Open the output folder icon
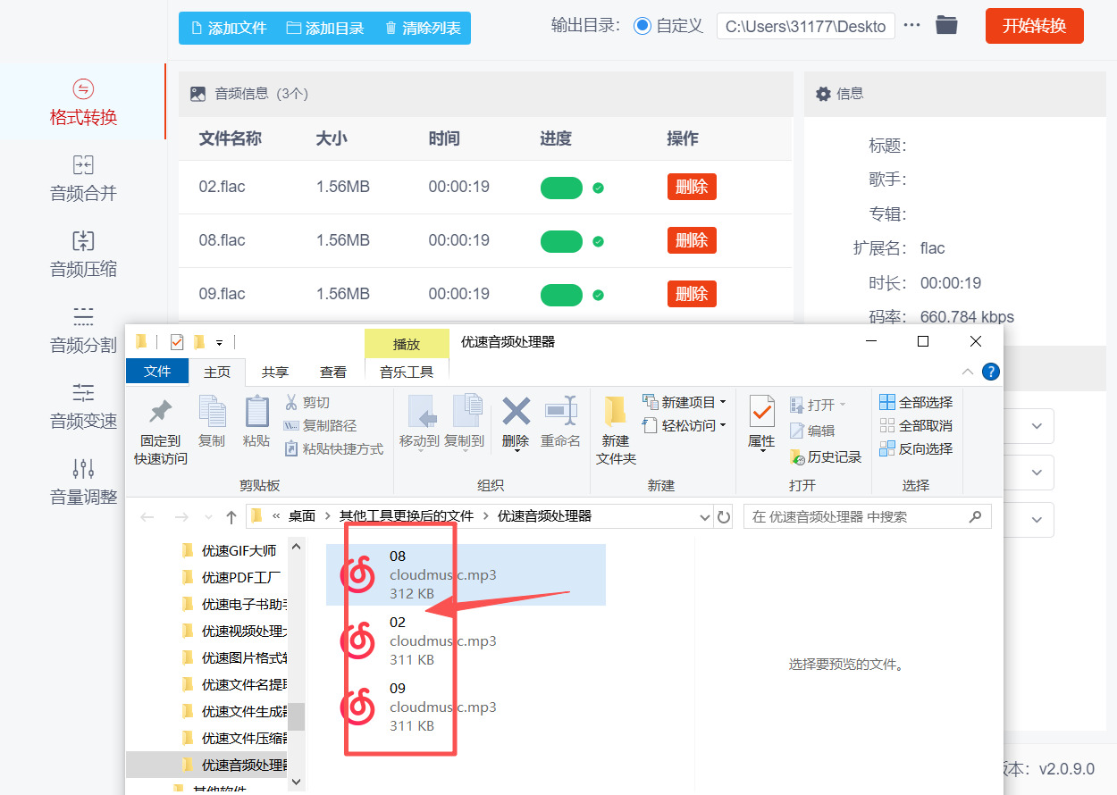 [x=946, y=25]
